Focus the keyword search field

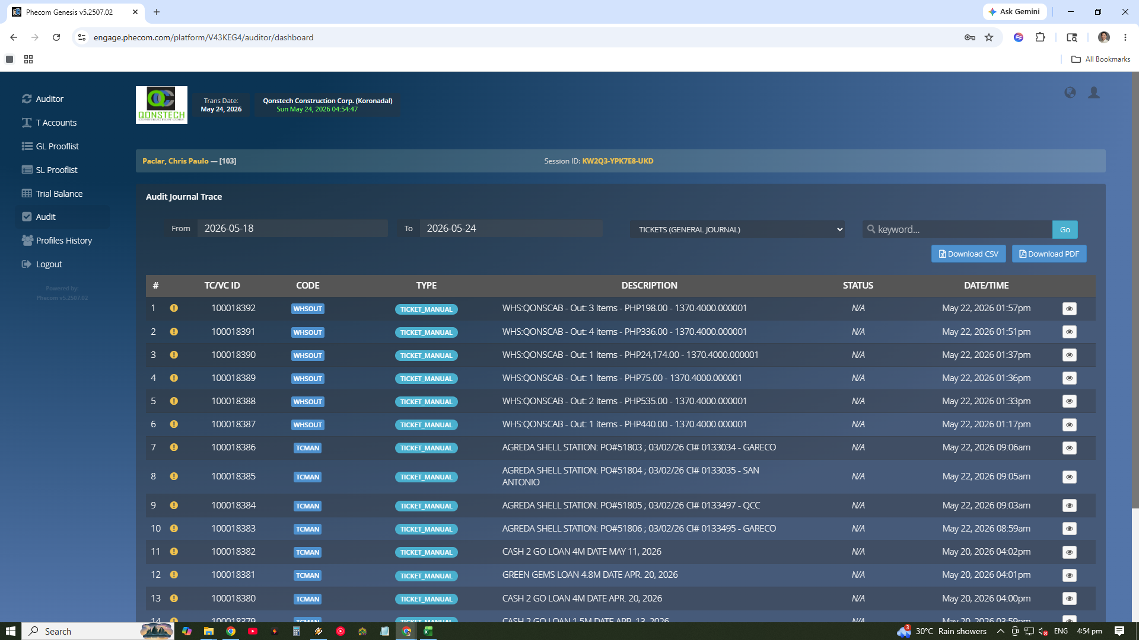[957, 229]
